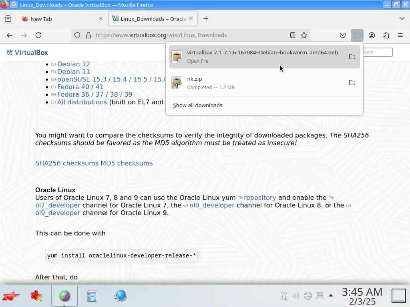Image resolution: width=410 pixels, height=307 pixels.
Task: Open virtualbox-7.1 deb downloaded file entry
Action: (264, 57)
